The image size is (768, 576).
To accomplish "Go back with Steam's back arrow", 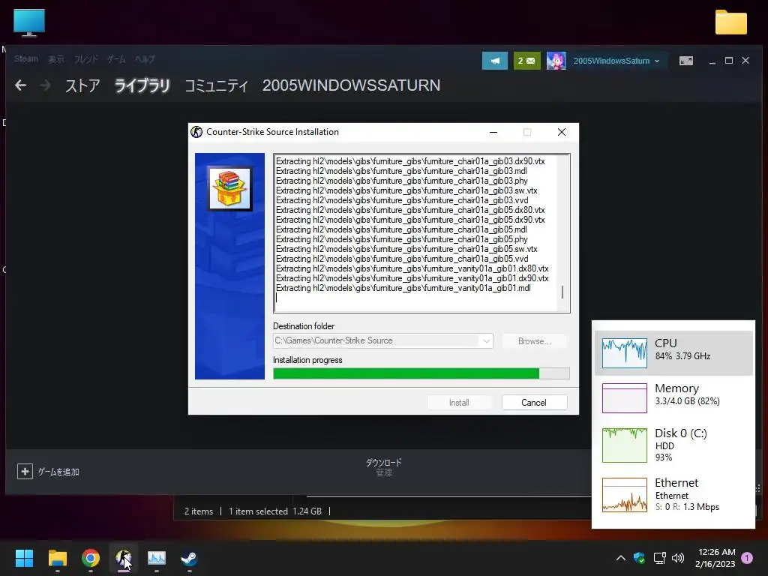I will point(20,85).
